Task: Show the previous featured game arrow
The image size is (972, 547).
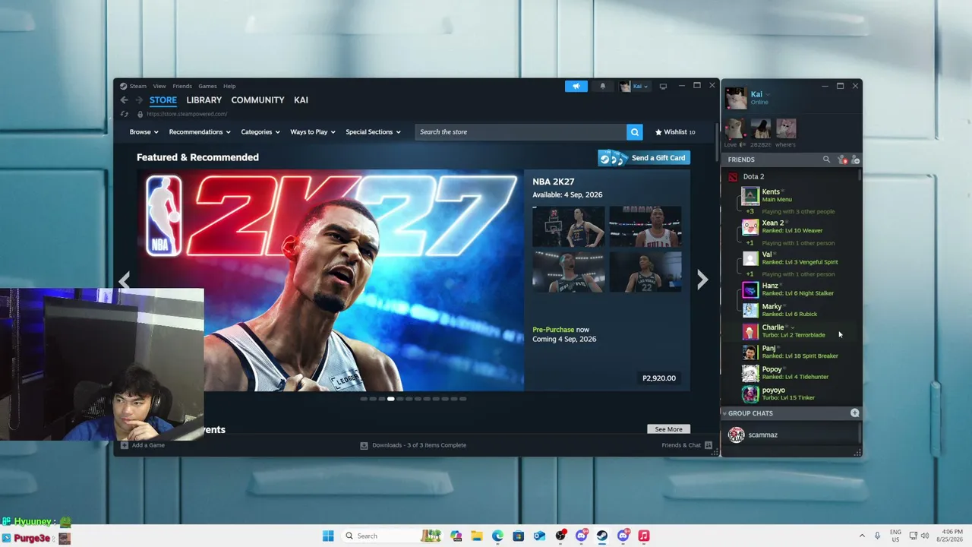Action: pyautogui.click(x=125, y=280)
